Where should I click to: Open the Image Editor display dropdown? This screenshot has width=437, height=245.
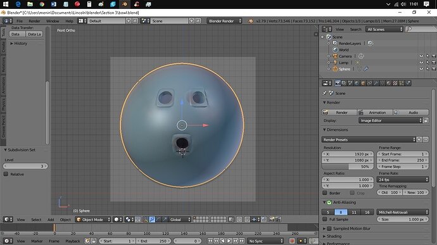pos(391,121)
